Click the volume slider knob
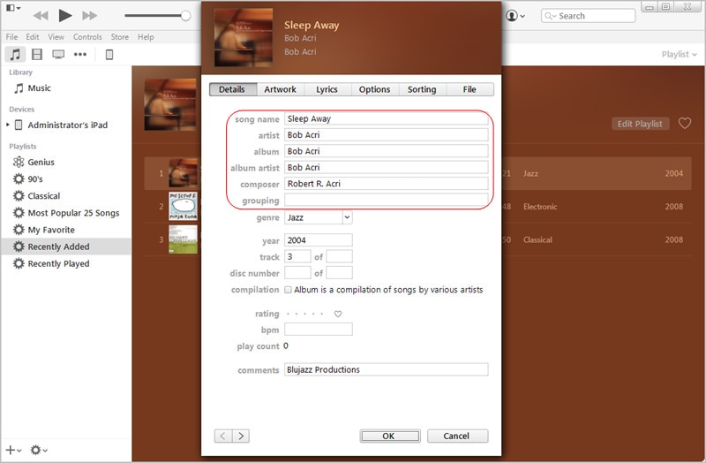This screenshot has height=463, width=706. click(x=185, y=16)
